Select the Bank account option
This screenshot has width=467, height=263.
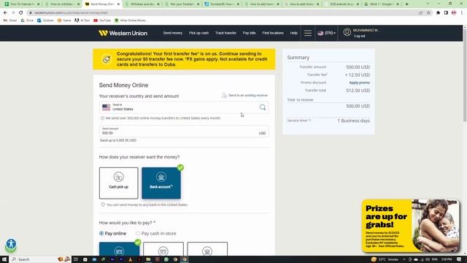pos(161,183)
